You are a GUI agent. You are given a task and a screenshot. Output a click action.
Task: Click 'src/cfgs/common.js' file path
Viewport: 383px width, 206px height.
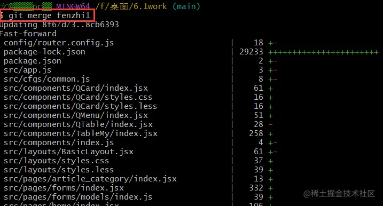(46, 79)
